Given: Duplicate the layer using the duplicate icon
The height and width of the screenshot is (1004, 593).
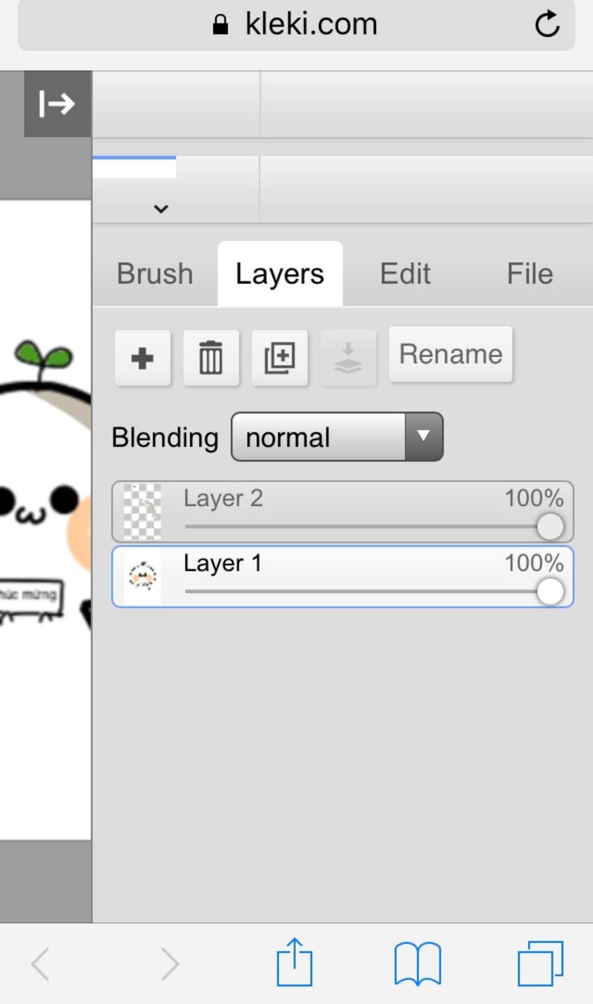Looking at the screenshot, I should [280, 358].
